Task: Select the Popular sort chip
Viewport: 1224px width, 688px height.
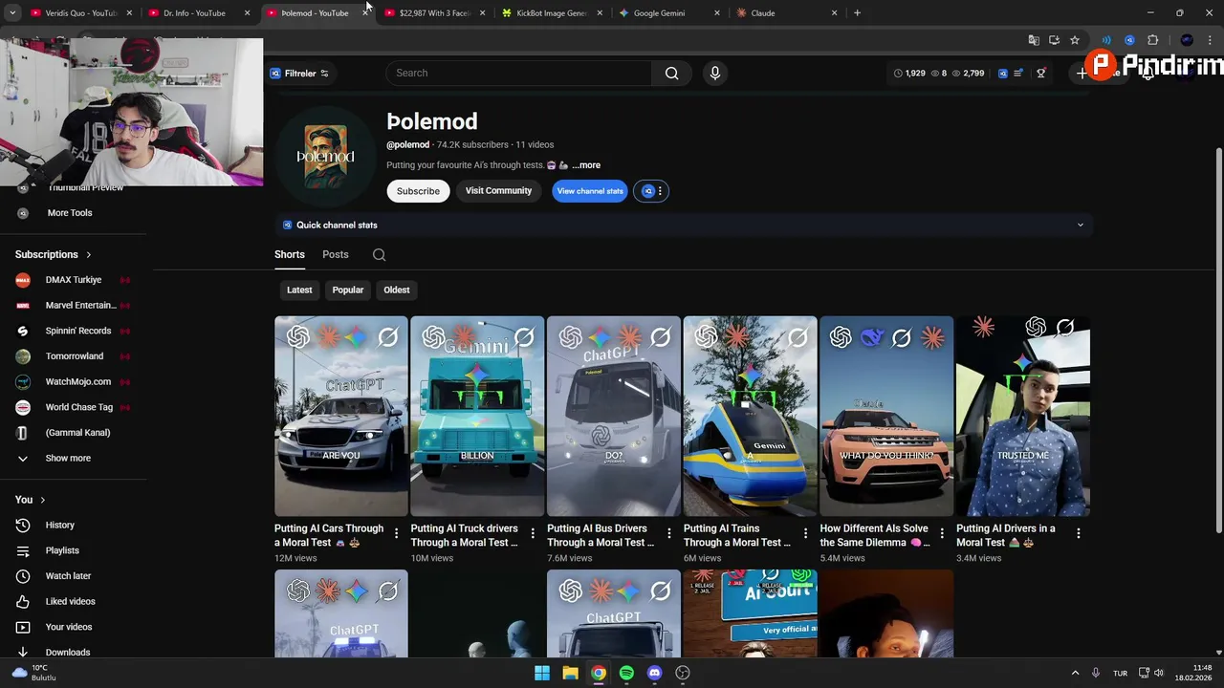Action: (x=348, y=290)
